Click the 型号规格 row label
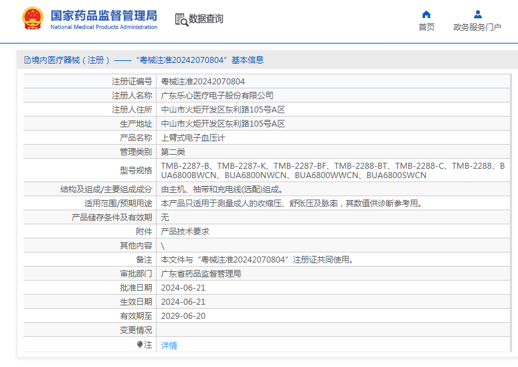 tap(136, 171)
